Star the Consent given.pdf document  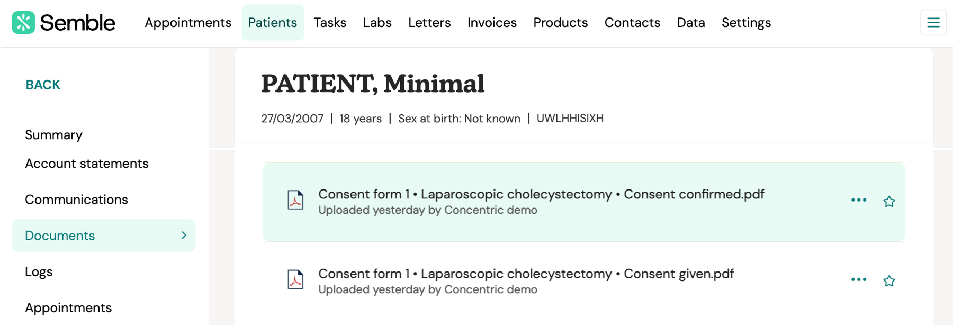[889, 281]
